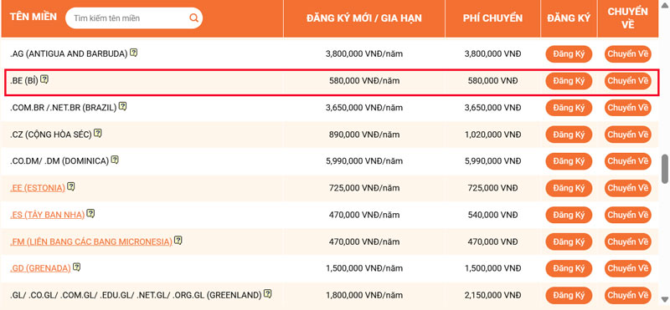Click Đăng Ký button for .BE domain
The height and width of the screenshot is (310, 670).
[x=569, y=80]
